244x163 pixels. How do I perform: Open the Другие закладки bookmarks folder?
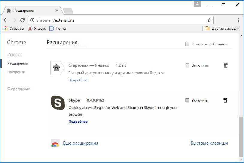(x=222, y=29)
